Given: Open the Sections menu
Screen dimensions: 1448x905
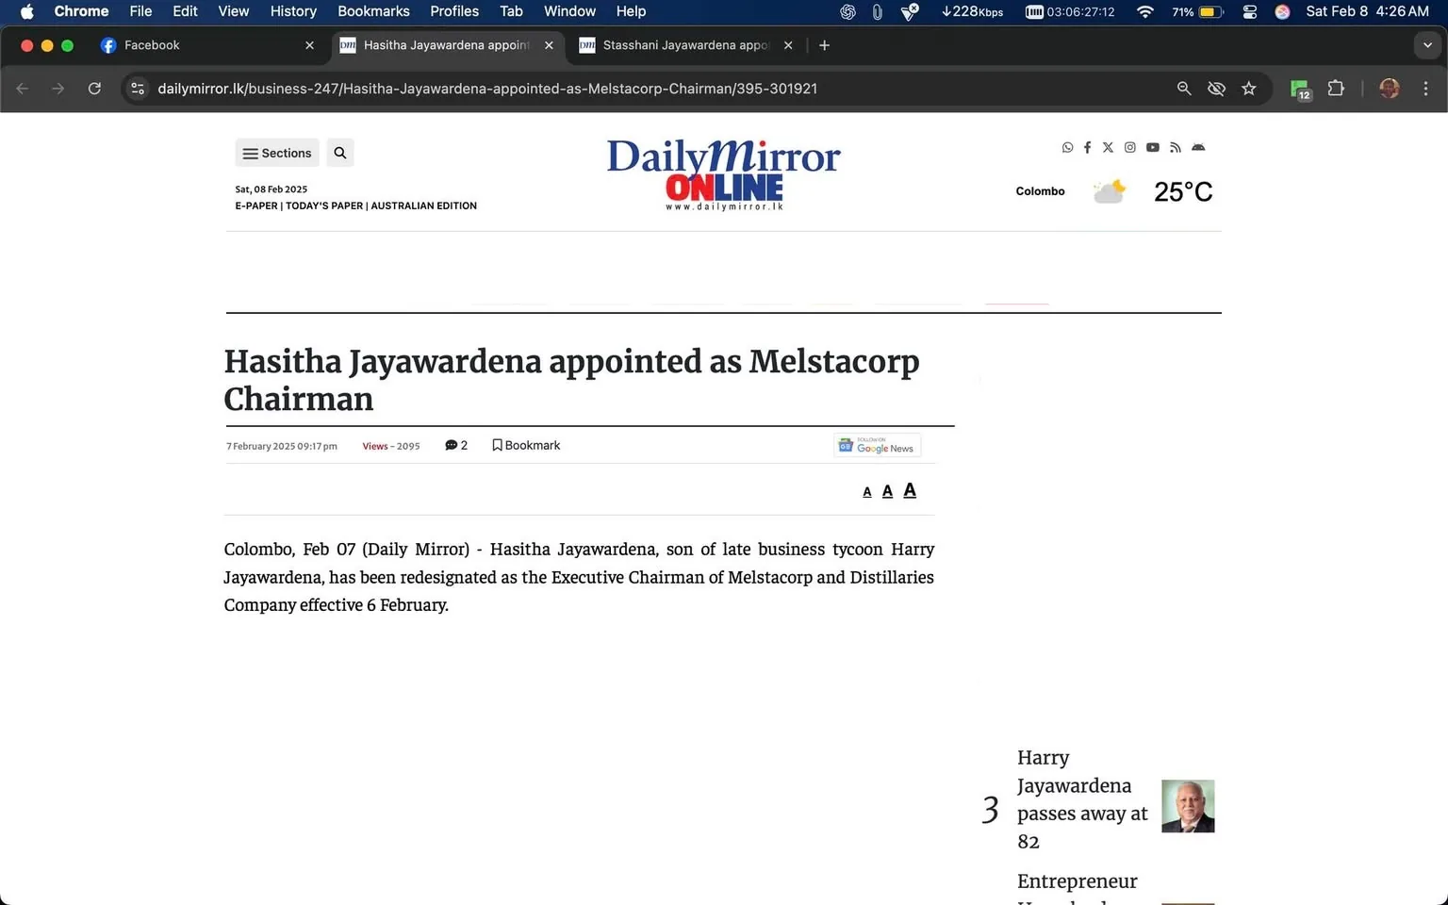Looking at the screenshot, I should point(276,152).
